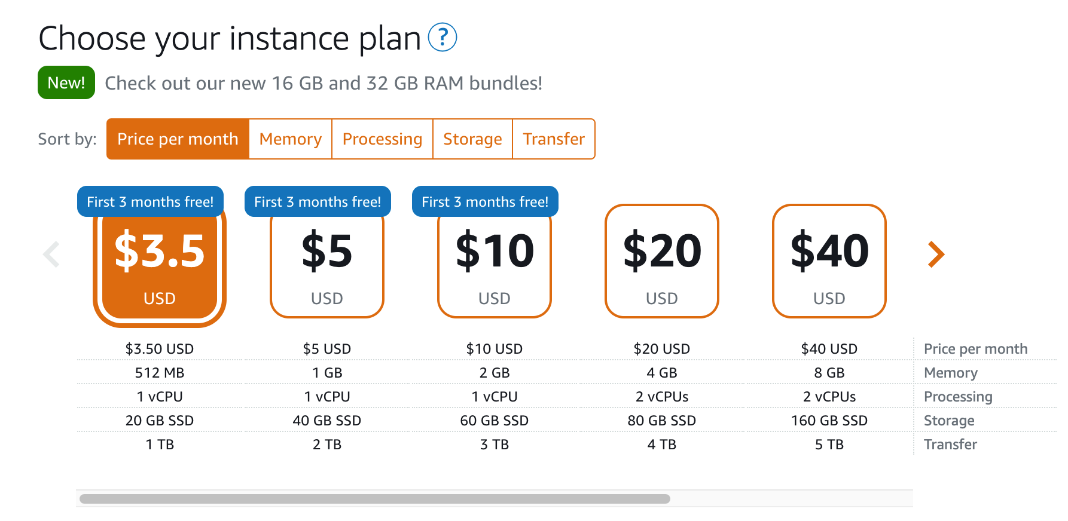Click the free badge above the $10 plan
The width and height of the screenshot is (1068, 521).
[x=485, y=202]
